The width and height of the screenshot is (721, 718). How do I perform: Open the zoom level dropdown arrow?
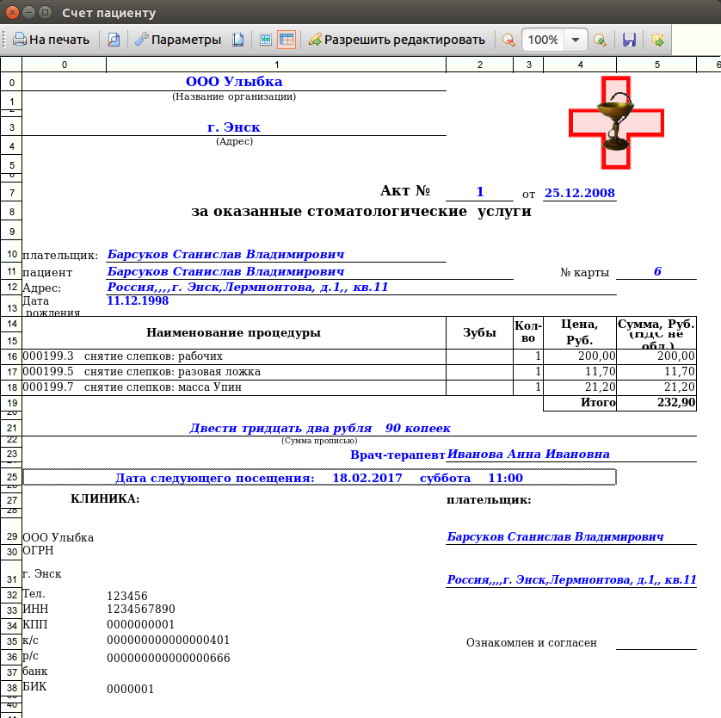[576, 40]
